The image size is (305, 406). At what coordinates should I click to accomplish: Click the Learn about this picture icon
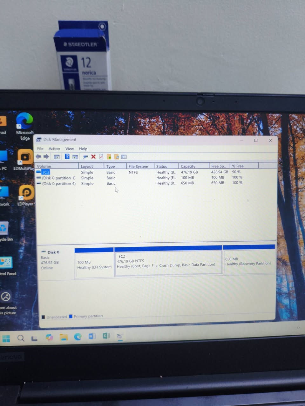click(6, 297)
